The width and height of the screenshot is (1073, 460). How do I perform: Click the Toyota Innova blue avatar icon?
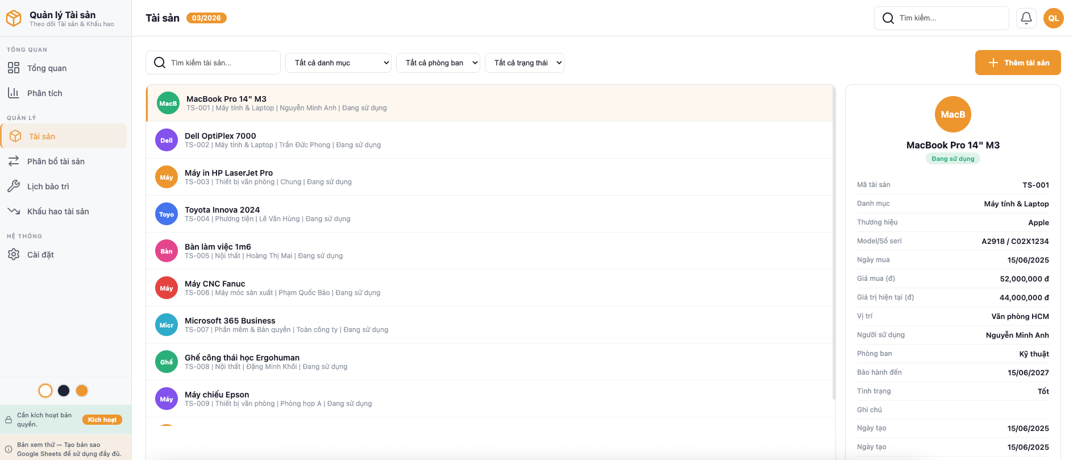pos(167,214)
